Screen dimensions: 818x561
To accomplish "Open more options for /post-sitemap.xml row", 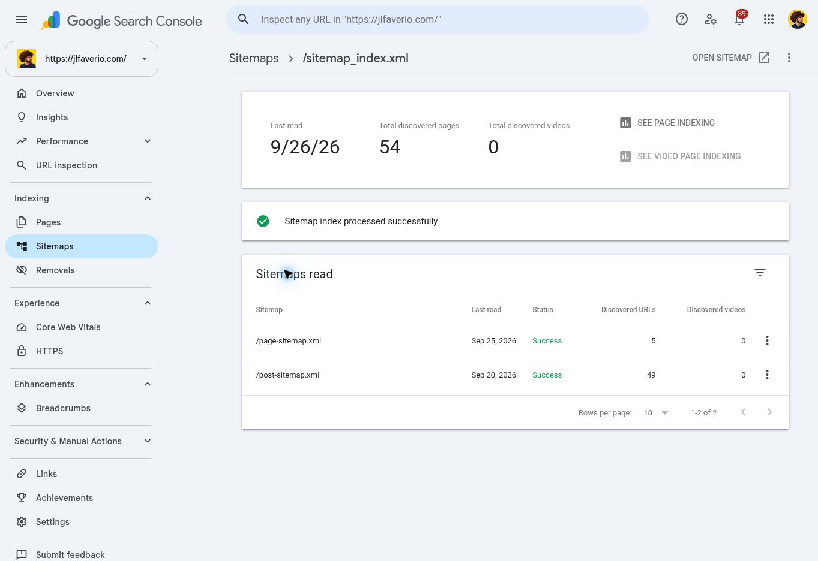I will pyautogui.click(x=767, y=375).
